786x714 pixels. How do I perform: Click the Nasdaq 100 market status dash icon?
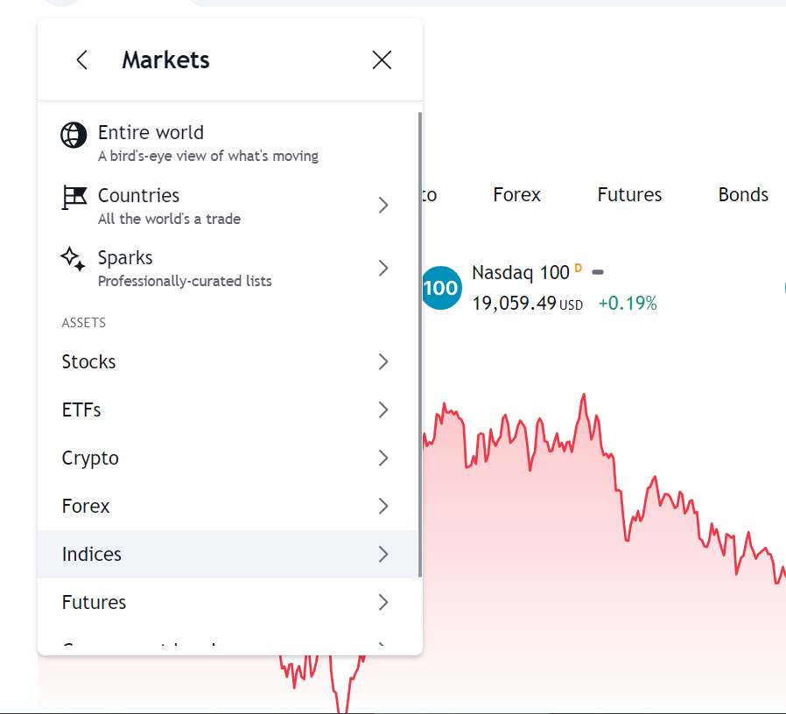click(x=598, y=273)
